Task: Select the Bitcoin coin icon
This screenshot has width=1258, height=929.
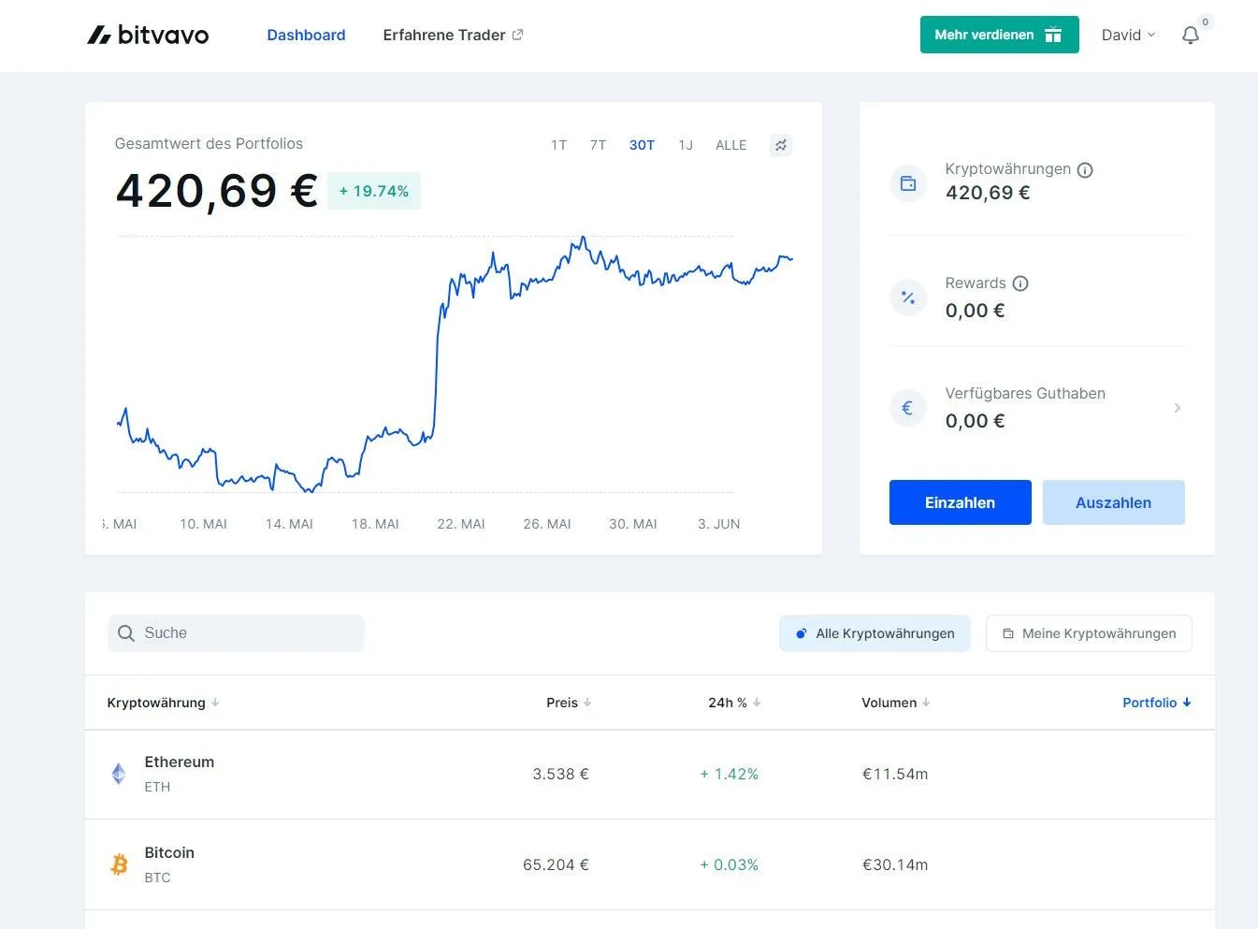Action: pos(119,864)
